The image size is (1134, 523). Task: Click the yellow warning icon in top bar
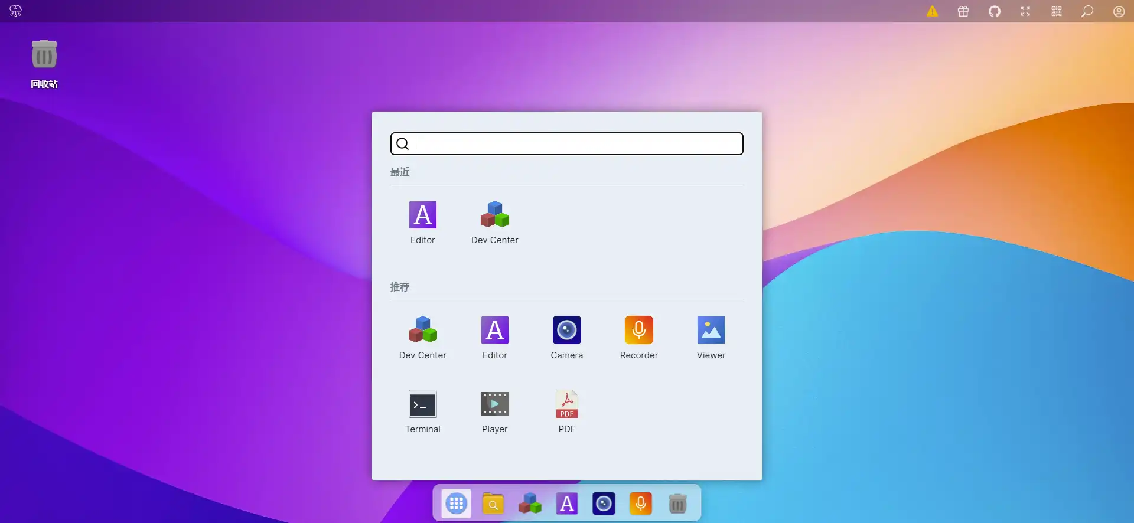932,11
